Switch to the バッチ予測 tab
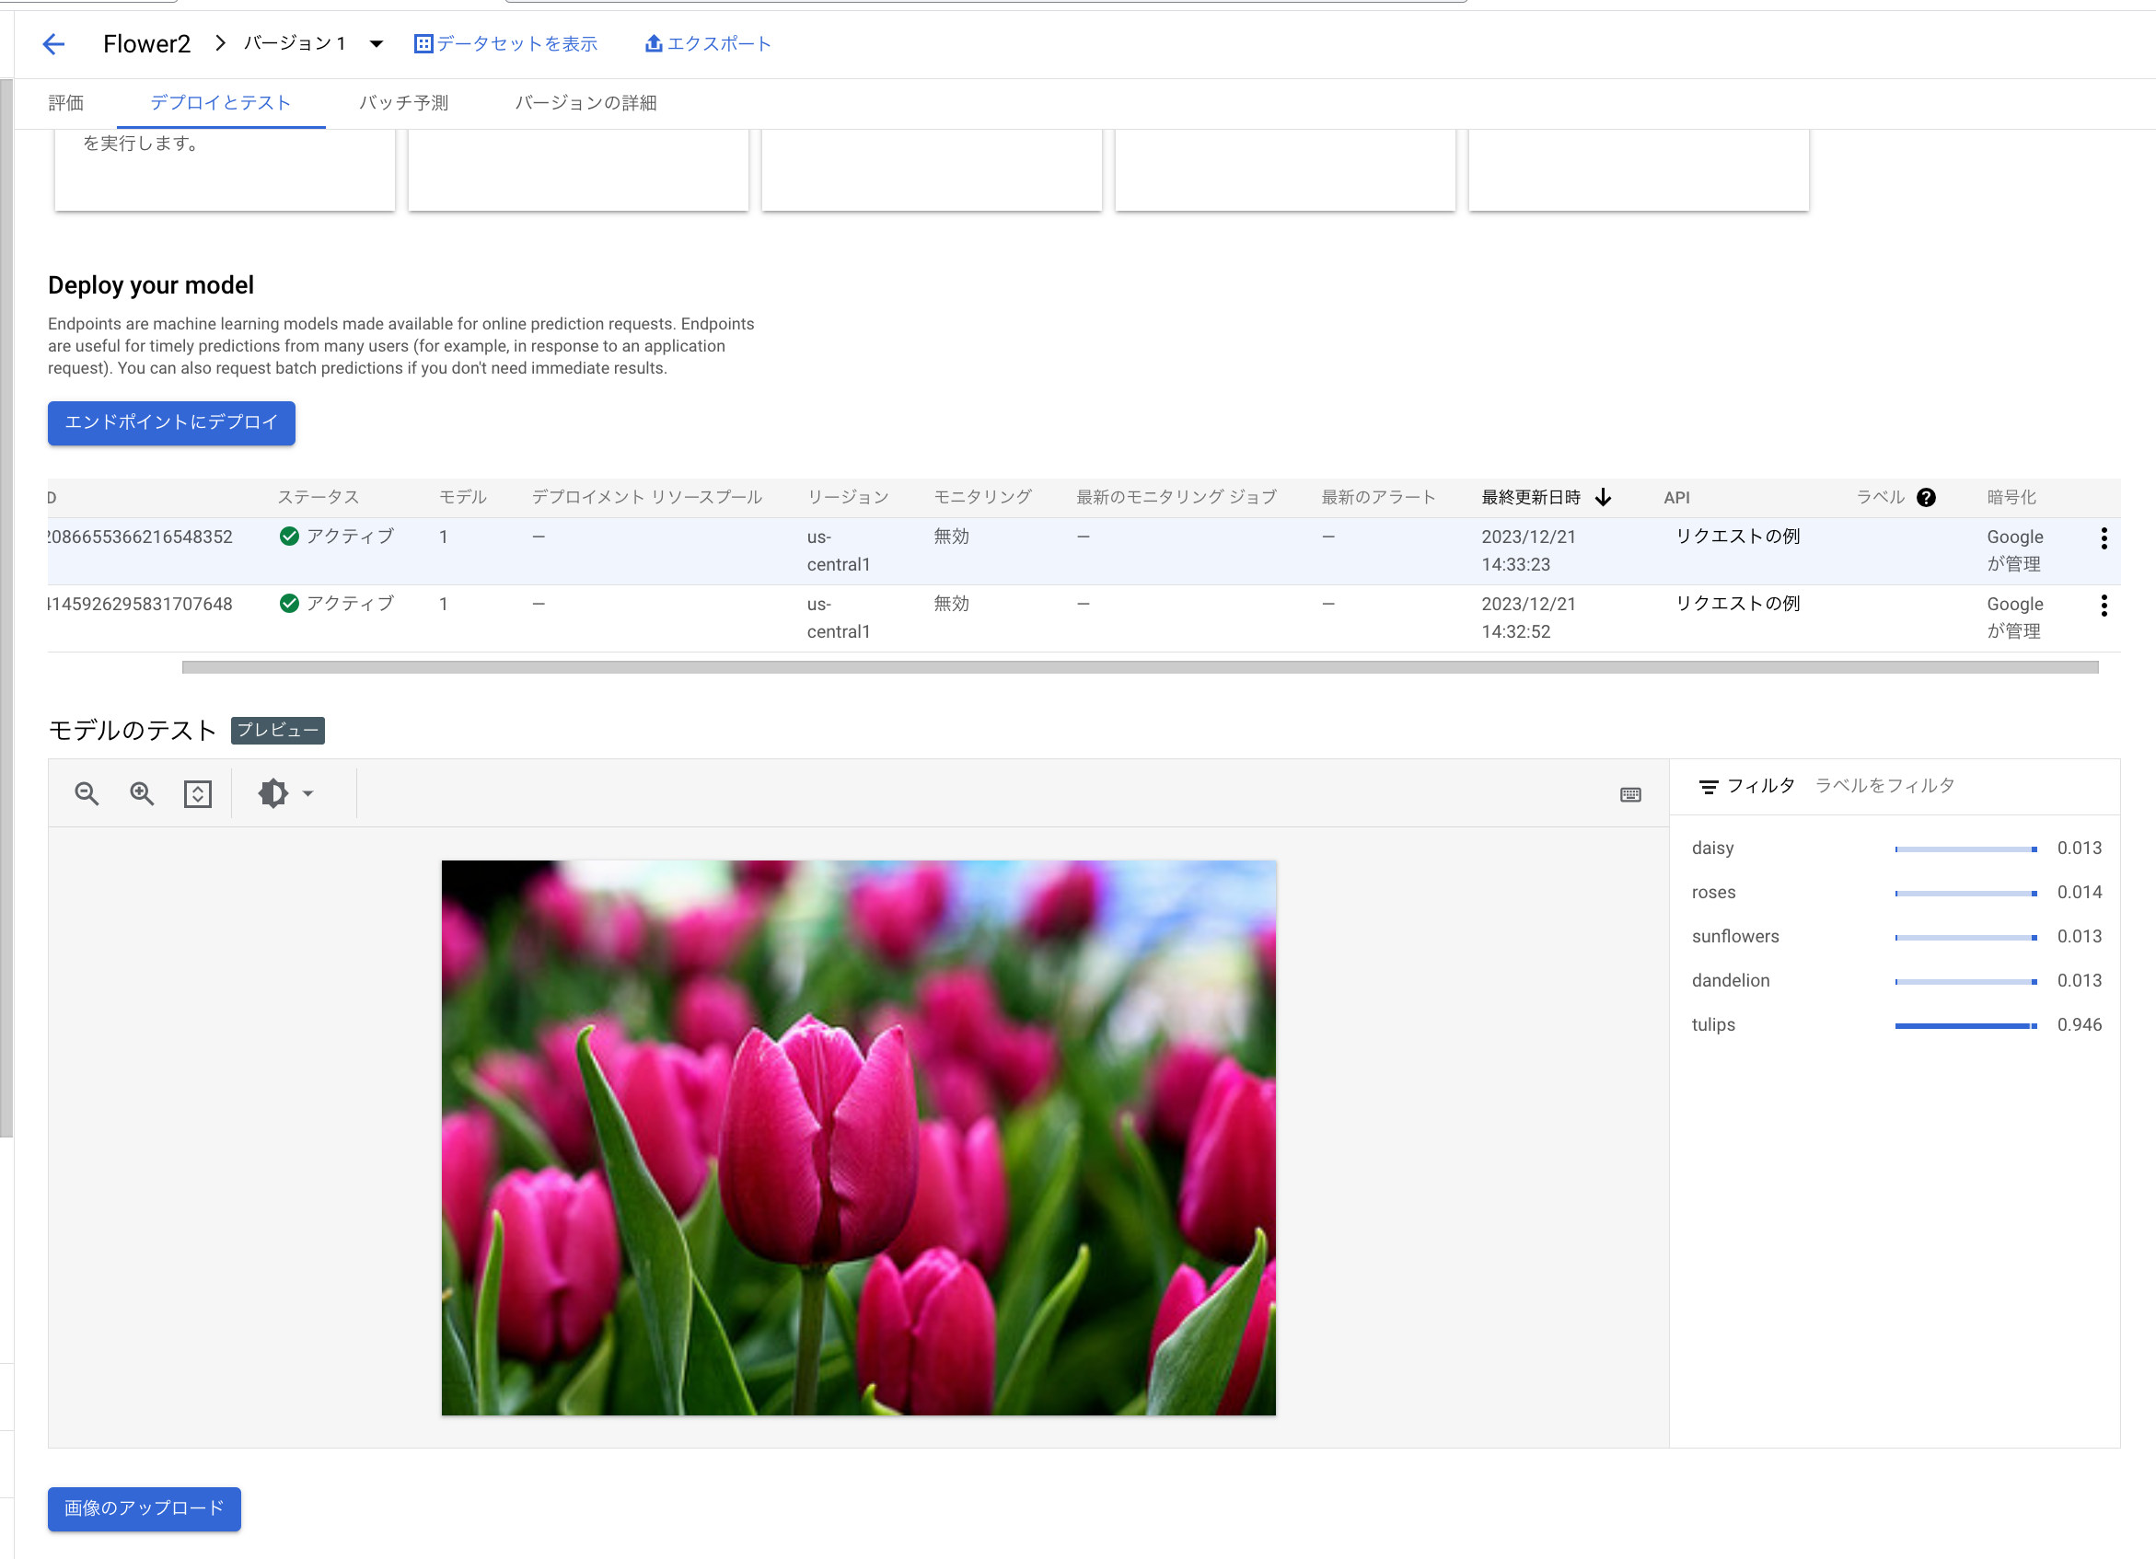 tap(403, 103)
